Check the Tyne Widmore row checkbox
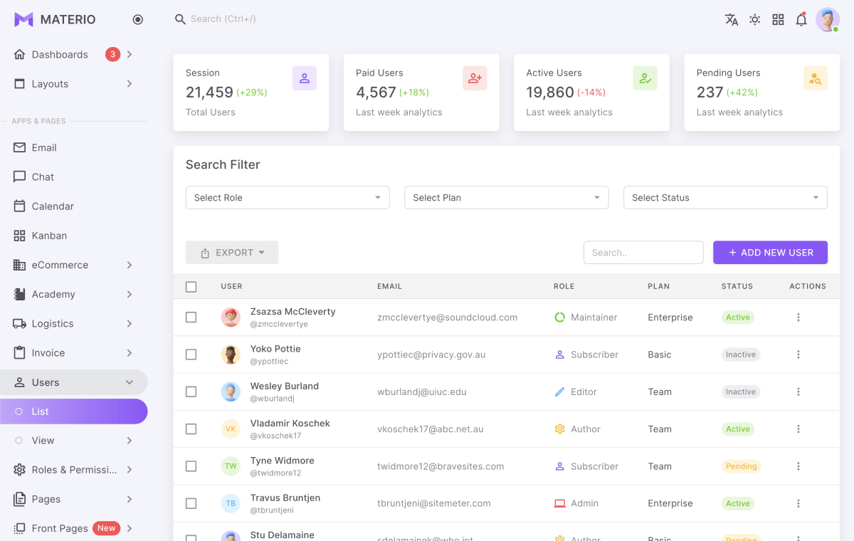854x541 pixels. tap(191, 466)
